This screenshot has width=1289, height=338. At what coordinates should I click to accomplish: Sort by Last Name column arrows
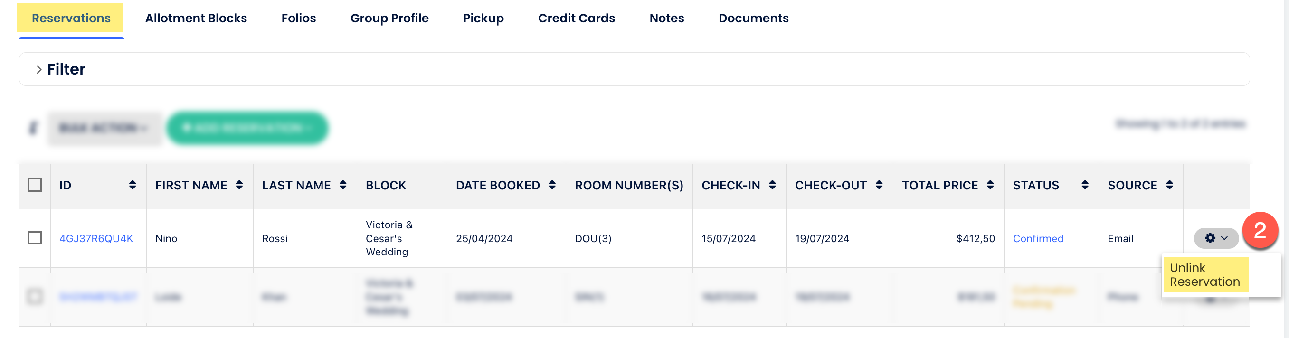[x=343, y=185]
